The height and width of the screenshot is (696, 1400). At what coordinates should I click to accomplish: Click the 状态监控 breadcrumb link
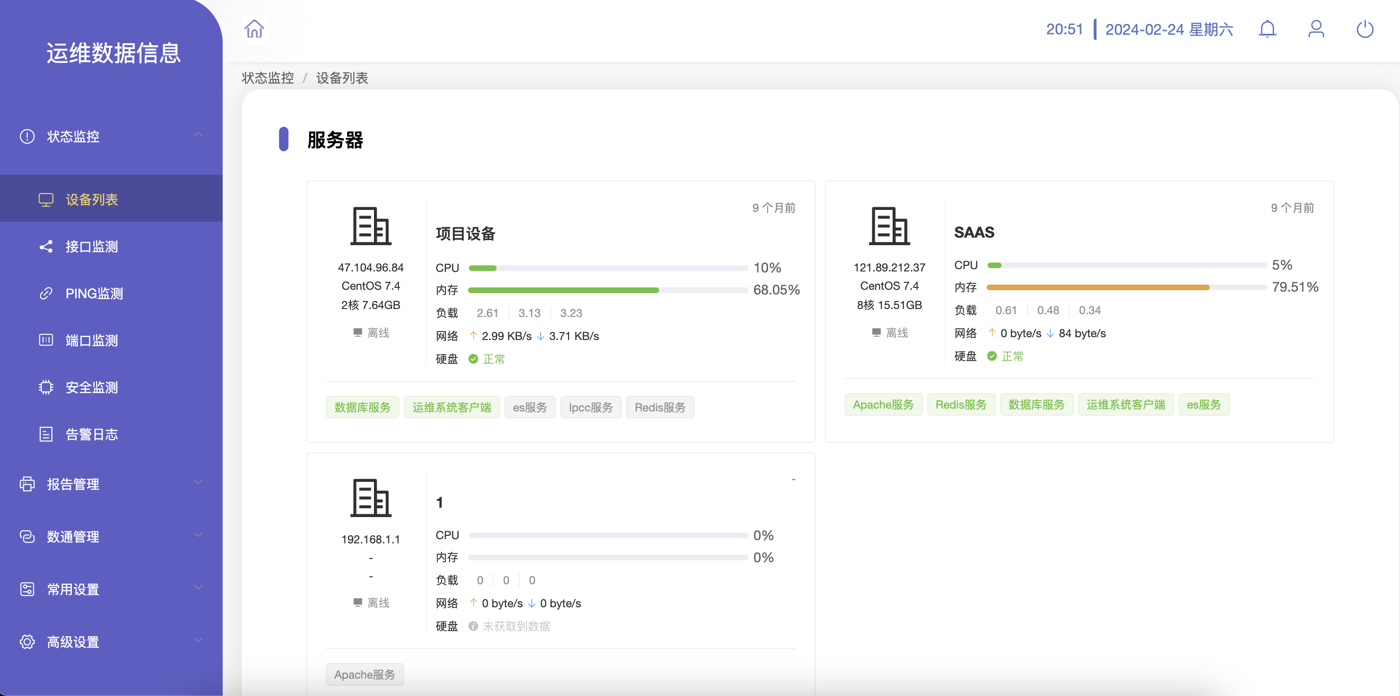tap(267, 77)
